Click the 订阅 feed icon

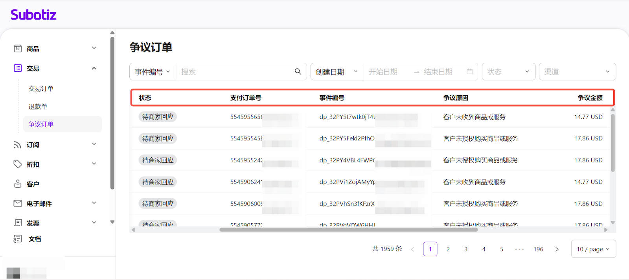18,145
